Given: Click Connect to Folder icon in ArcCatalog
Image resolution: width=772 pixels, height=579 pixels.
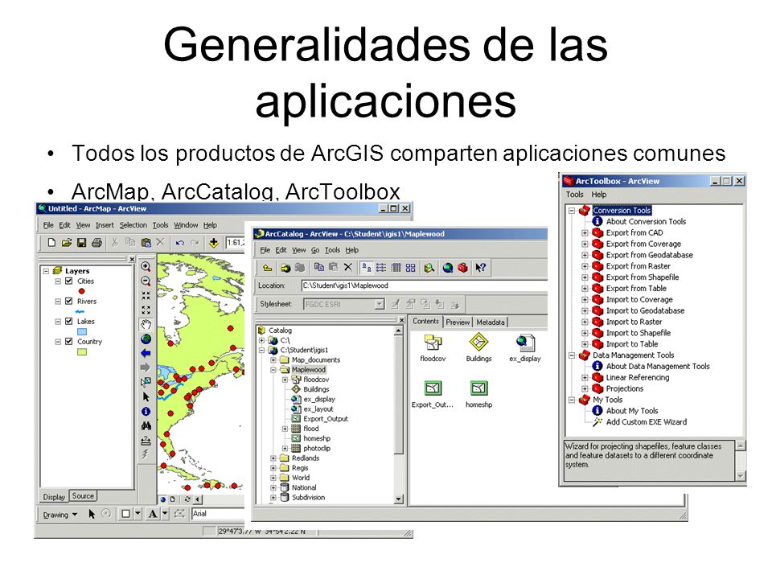Looking at the screenshot, I should 285,267.
